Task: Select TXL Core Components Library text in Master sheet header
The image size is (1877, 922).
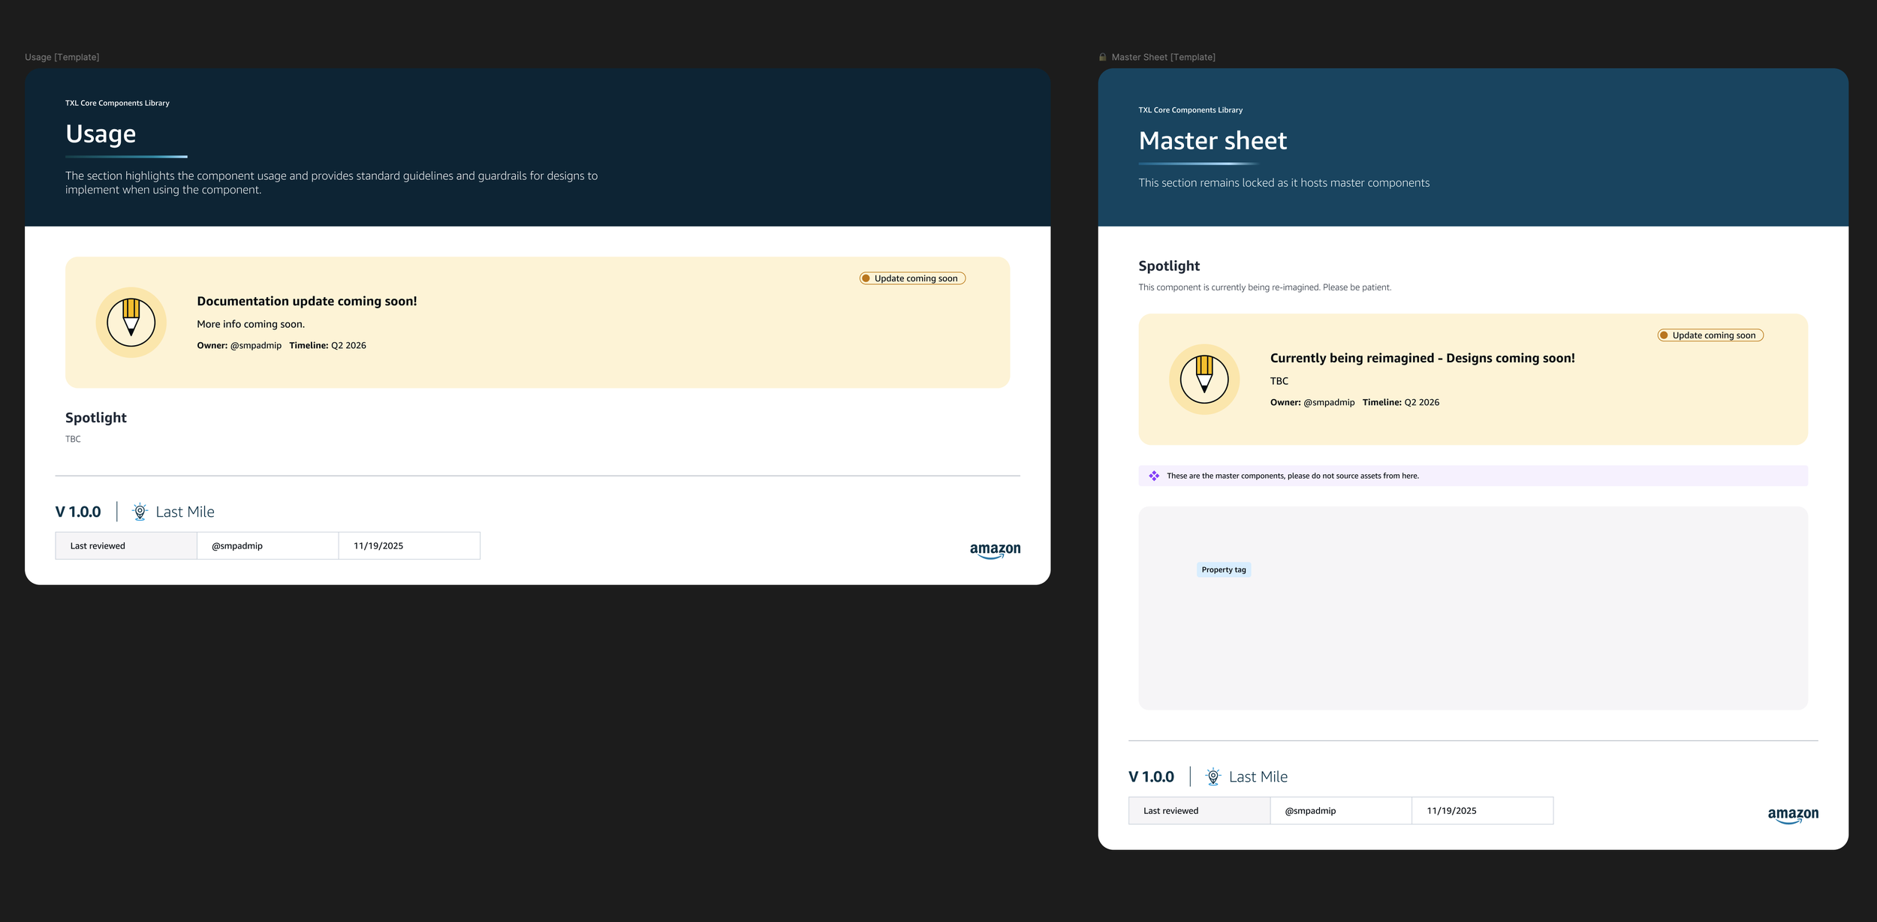Action: [1190, 110]
